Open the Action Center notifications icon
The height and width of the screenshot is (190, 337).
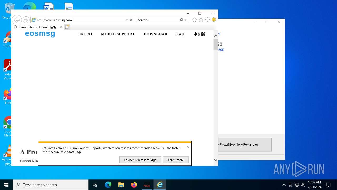(328, 185)
